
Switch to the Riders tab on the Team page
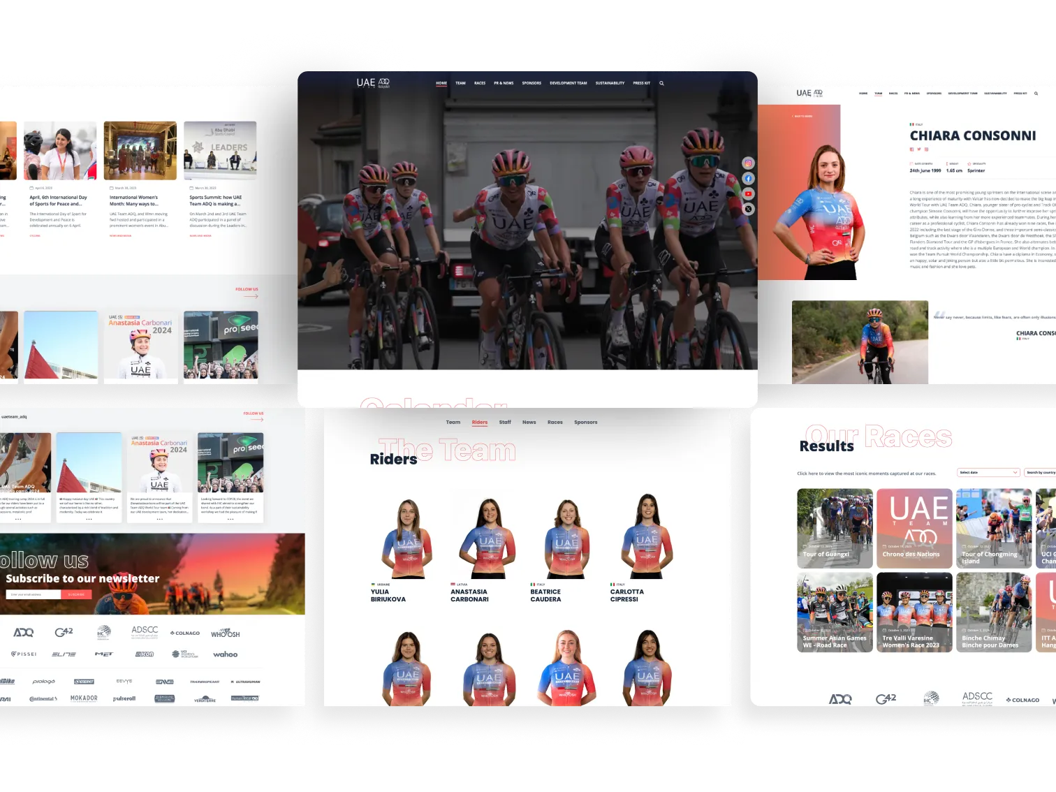click(480, 423)
